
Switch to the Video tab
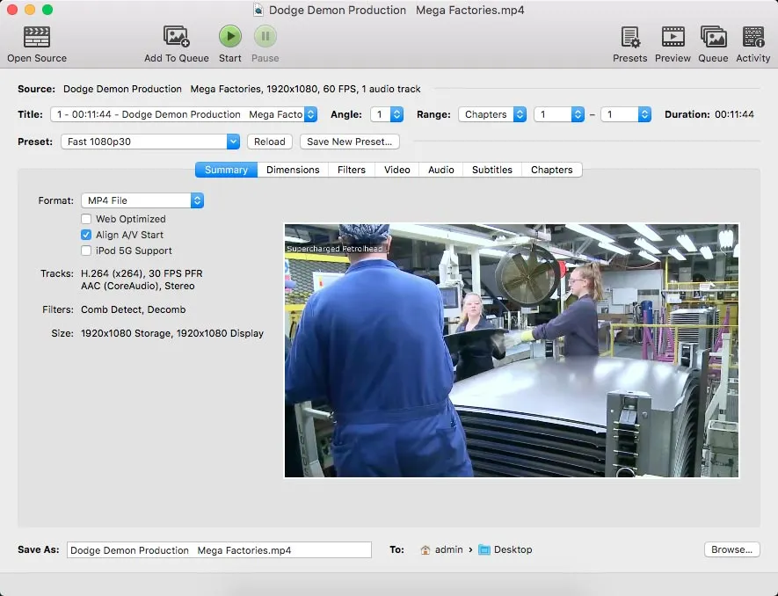coord(396,170)
